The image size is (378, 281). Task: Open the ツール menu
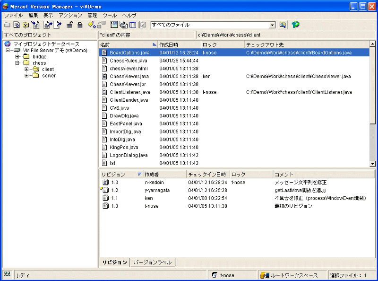pos(110,16)
